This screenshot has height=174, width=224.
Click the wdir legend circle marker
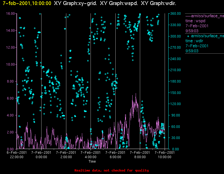(188, 36)
